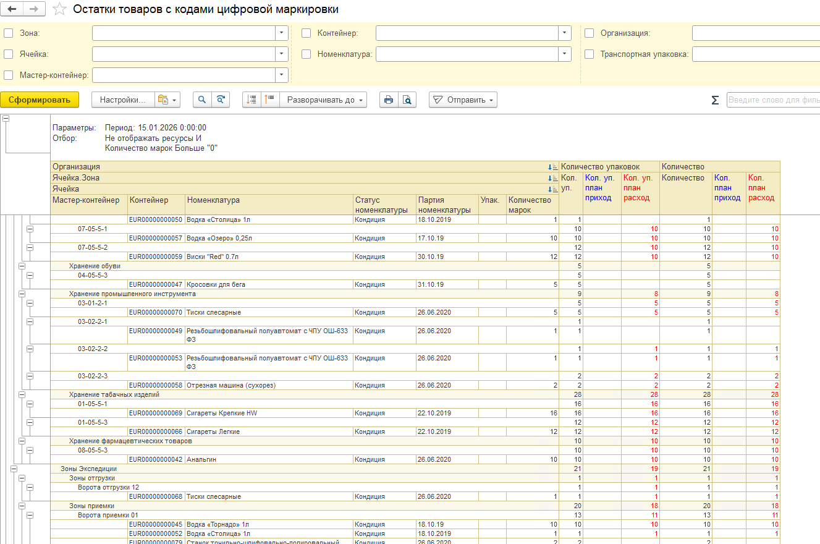The image size is (820, 544).
Task: Click the print icon
Action: click(389, 100)
